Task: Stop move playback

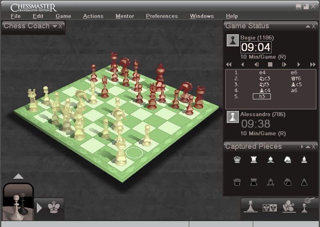Action: point(270,65)
